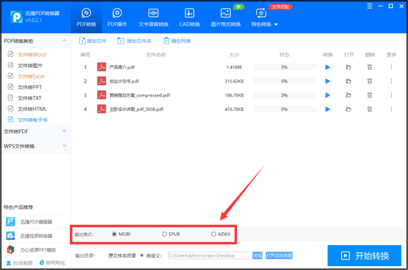This screenshot has height=270, width=408.
Task: Click the progress bar of 主卧设计详图_pdf_3608.pdf
Action: tap(284, 109)
